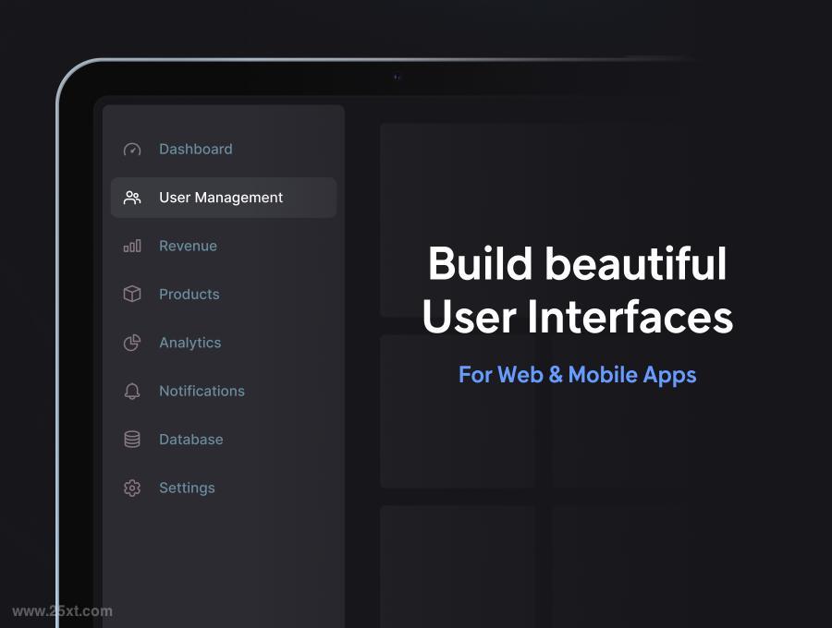Click the 'For Web & Mobile Apps' text
The image size is (832, 628).
577,375
